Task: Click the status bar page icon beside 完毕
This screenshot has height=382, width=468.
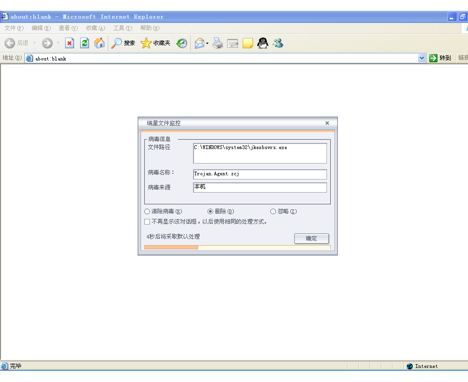Action: pyautogui.click(x=4, y=366)
